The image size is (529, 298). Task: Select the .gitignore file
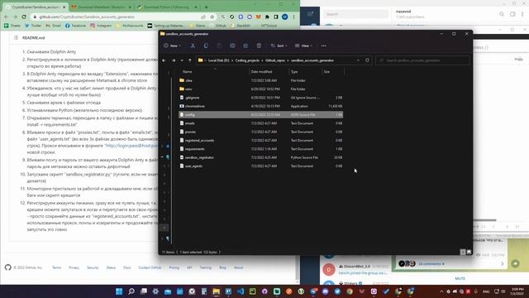[x=260, y=98]
